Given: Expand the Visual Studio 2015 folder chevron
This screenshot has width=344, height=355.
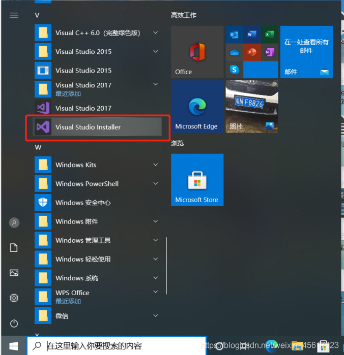Looking at the screenshot, I should 155,51.
